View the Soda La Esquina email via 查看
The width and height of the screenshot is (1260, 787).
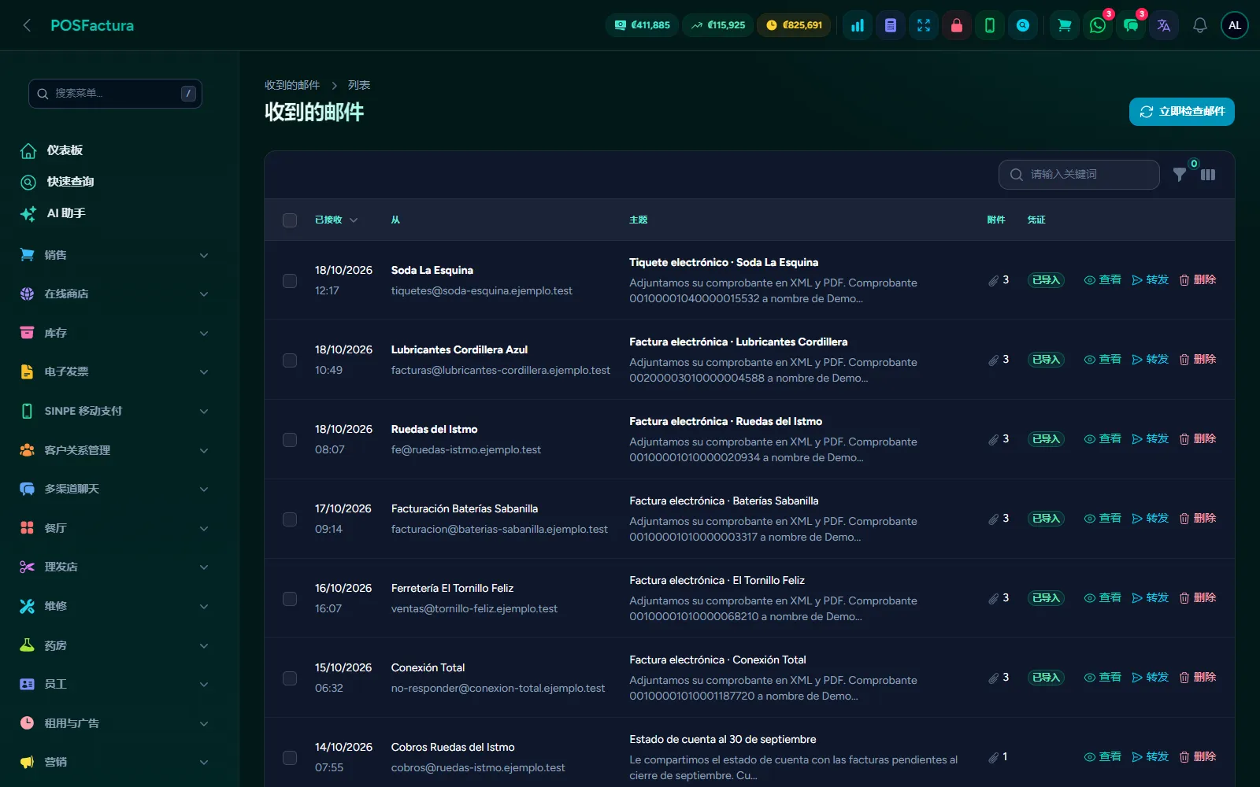[1102, 280]
